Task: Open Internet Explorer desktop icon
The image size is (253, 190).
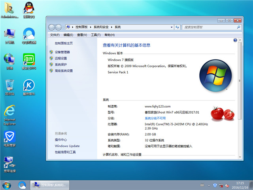Action: pyautogui.click(x=9, y=115)
